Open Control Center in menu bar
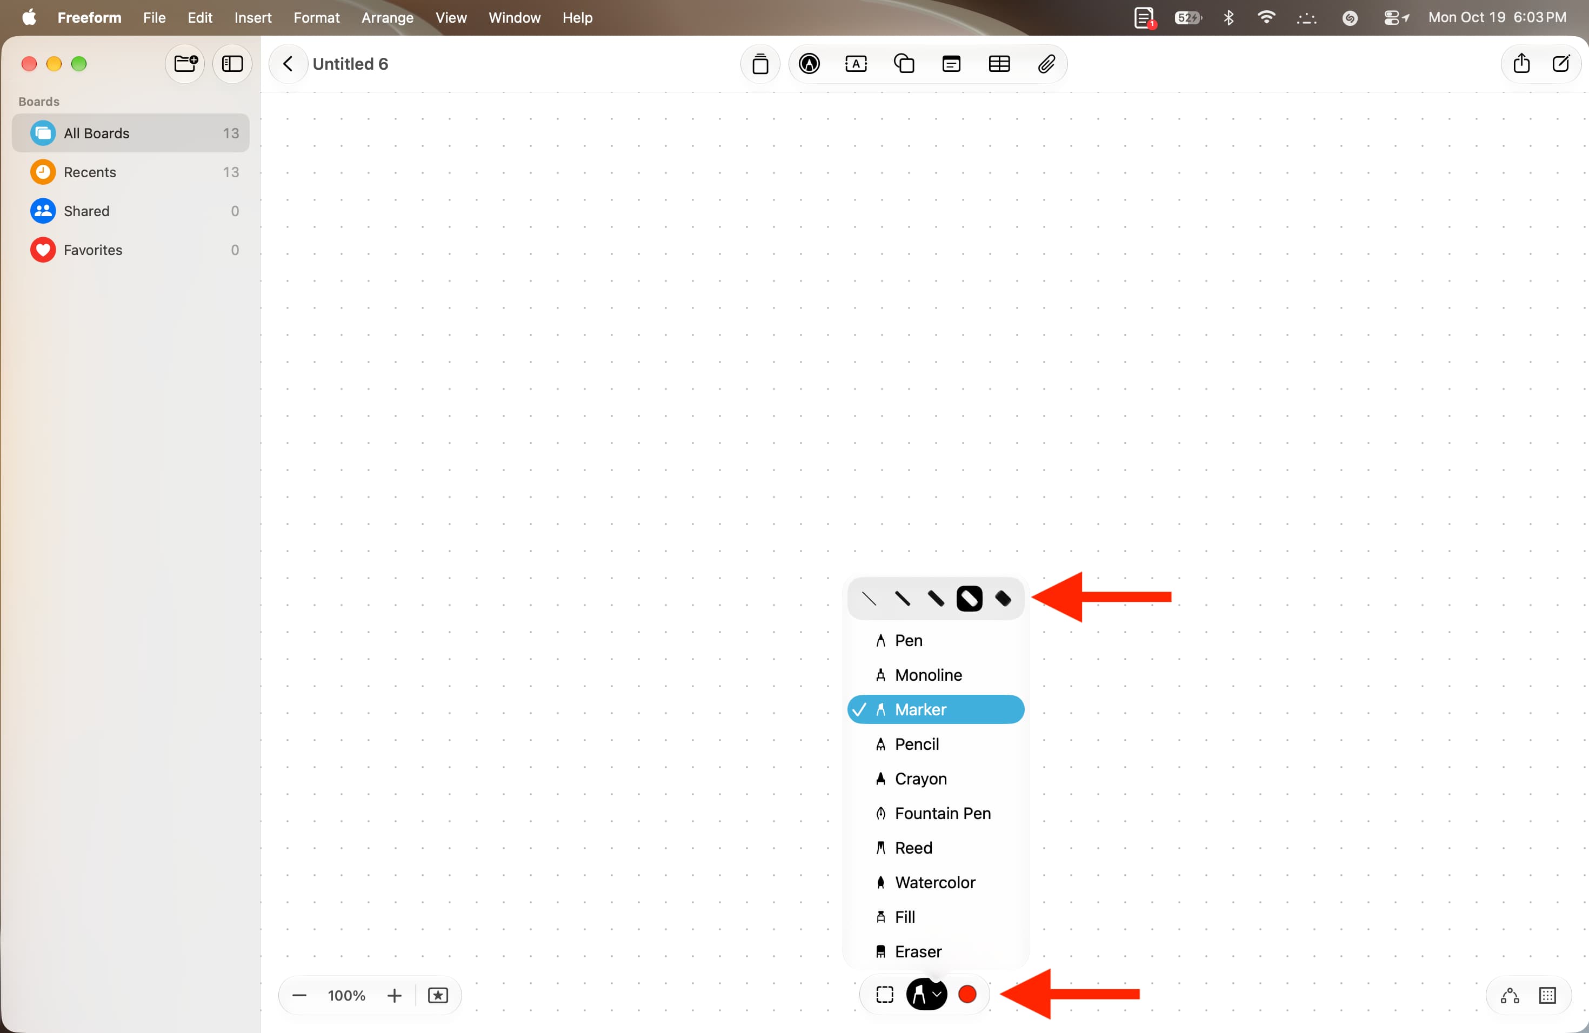 click(1396, 18)
